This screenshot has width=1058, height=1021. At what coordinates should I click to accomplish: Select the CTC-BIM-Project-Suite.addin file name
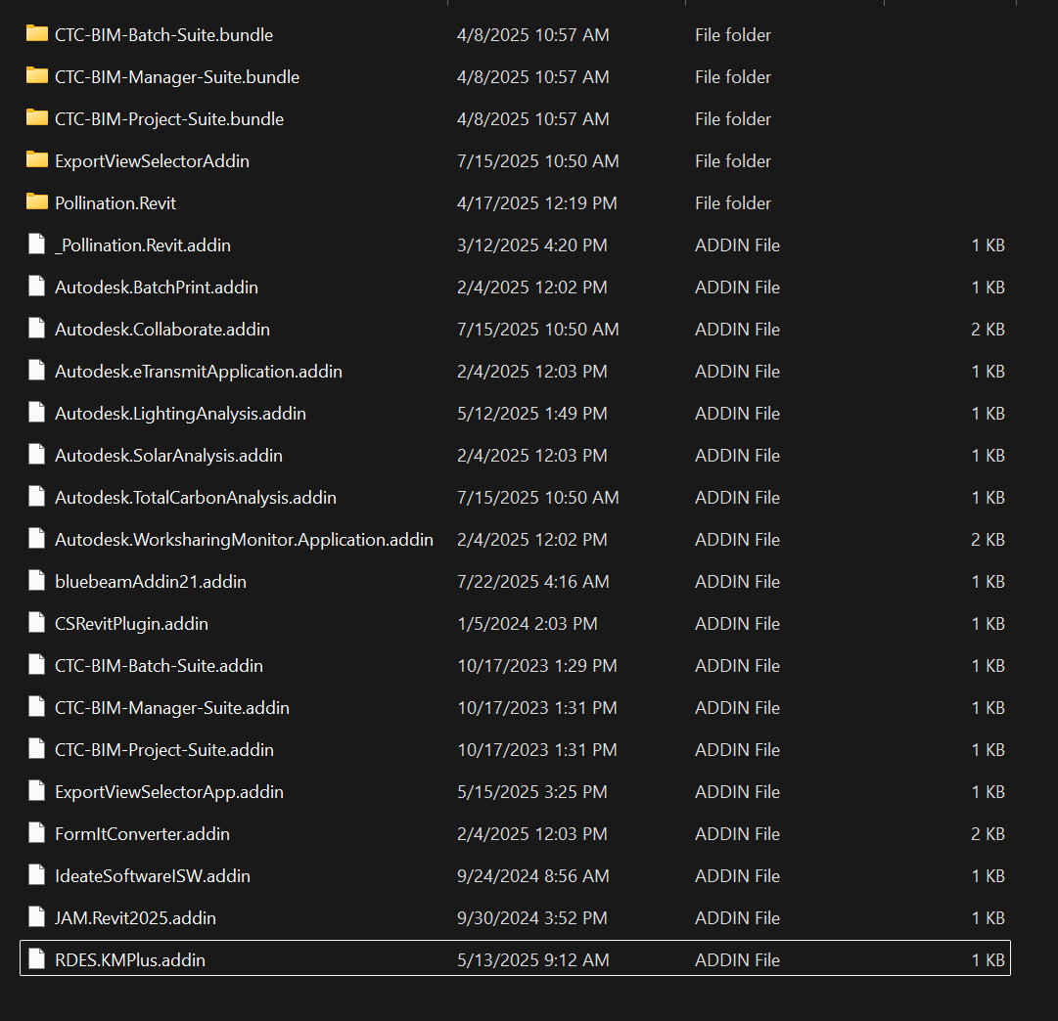click(164, 750)
